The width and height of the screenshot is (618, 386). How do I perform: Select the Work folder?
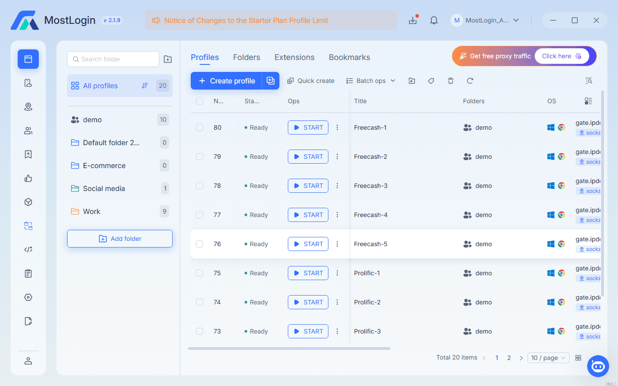[120, 211]
